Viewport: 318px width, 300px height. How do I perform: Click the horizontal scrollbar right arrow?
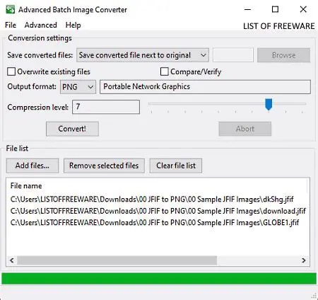tap(304, 260)
